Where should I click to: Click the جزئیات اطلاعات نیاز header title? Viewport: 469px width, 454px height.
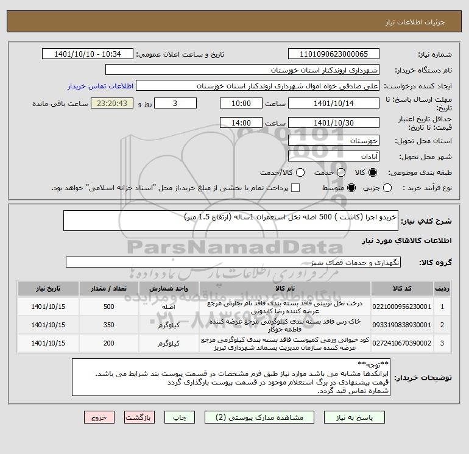(x=415, y=22)
